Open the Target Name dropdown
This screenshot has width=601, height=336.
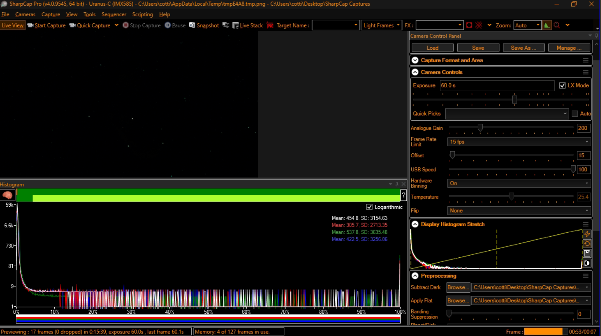(335, 25)
